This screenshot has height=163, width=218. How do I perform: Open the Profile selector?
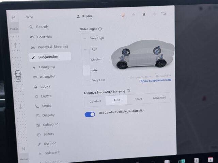tap(85, 16)
